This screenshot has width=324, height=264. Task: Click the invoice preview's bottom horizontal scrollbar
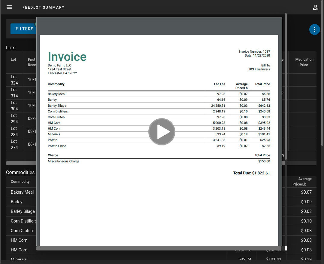159,248
